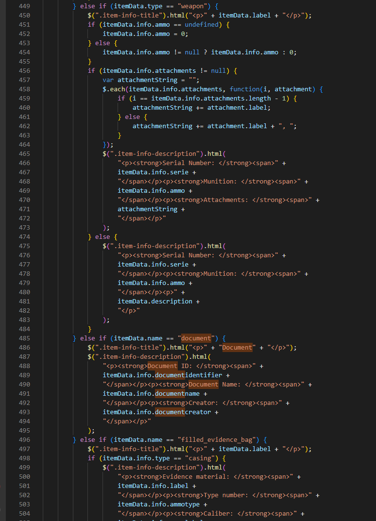Click the ternary "? itemData.info.ammo : 0;" expression

(250, 52)
